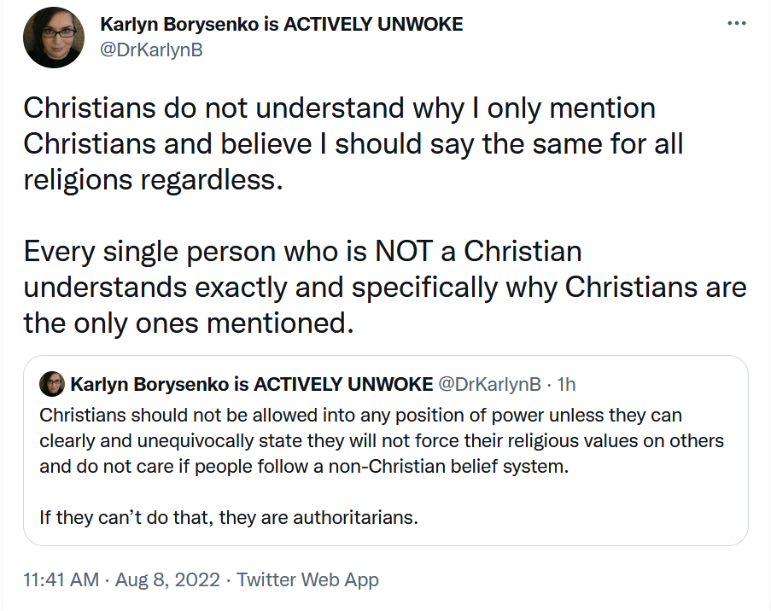This screenshot has height=611, width=771.
Task: Click the small avatar in quoted tweet
Action: click(x=51, y=384)
